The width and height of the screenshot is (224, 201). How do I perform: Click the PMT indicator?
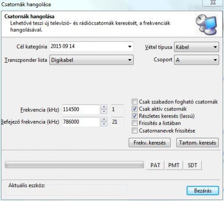tap(174, 165)
